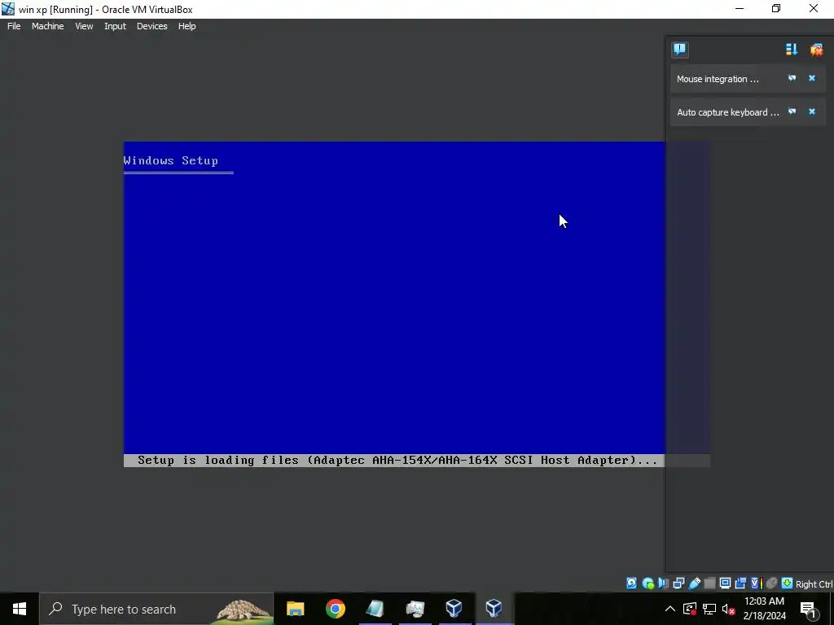
Task: Open File Explorer from the taskbar
Action: tap(295, 609)
